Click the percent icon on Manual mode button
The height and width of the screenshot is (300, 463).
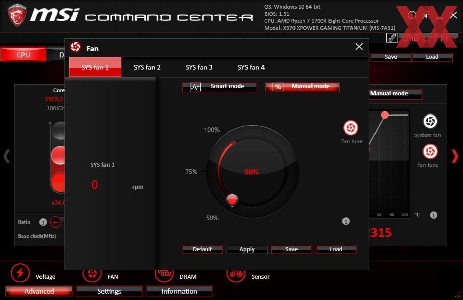pyautogui.click(x=278, y=87)
